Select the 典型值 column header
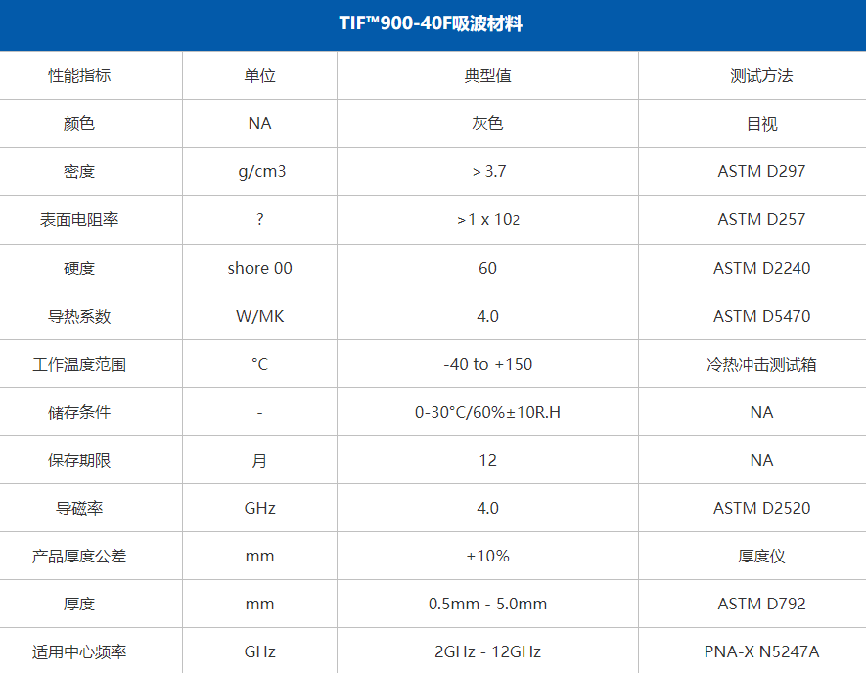 click(x=487, y=74)
